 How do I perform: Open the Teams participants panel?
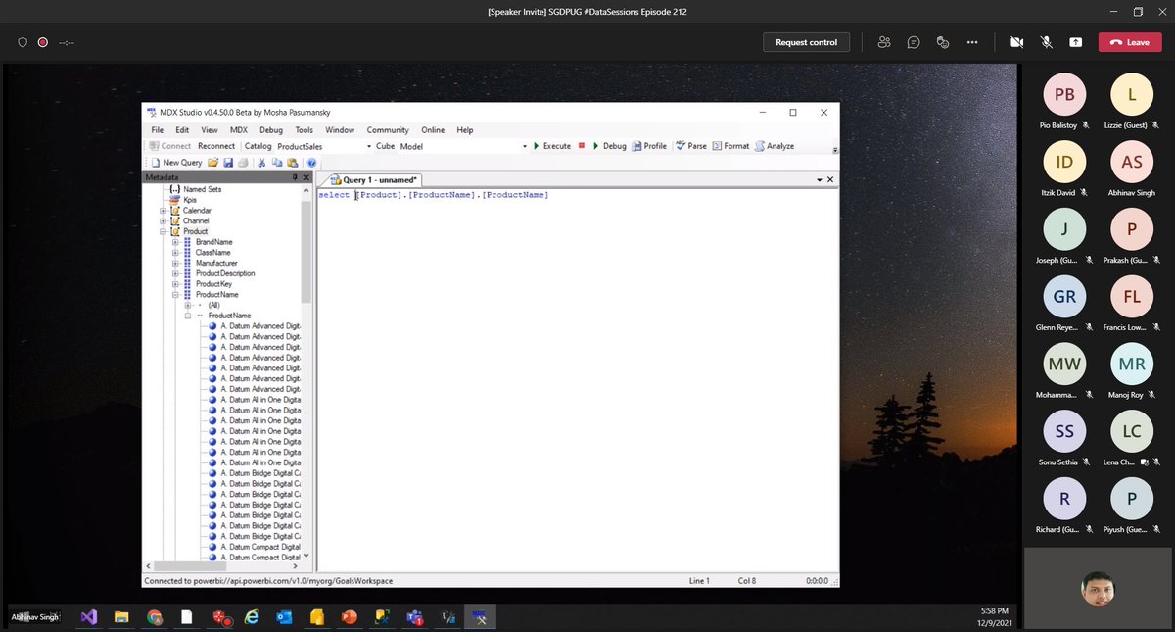coord(884,42)
